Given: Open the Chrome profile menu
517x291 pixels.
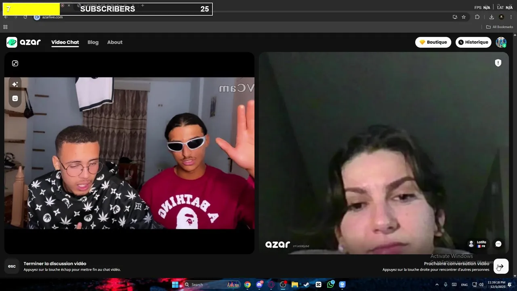Looking at the screenshot, I should (501, 17).
